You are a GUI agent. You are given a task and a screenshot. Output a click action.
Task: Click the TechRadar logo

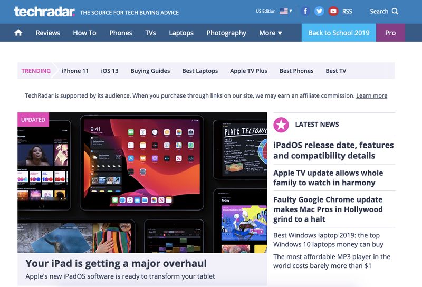click(x=44, y=12)
